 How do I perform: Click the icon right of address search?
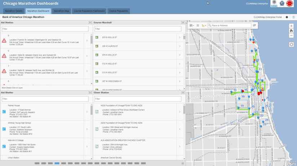tap(254, 25)
